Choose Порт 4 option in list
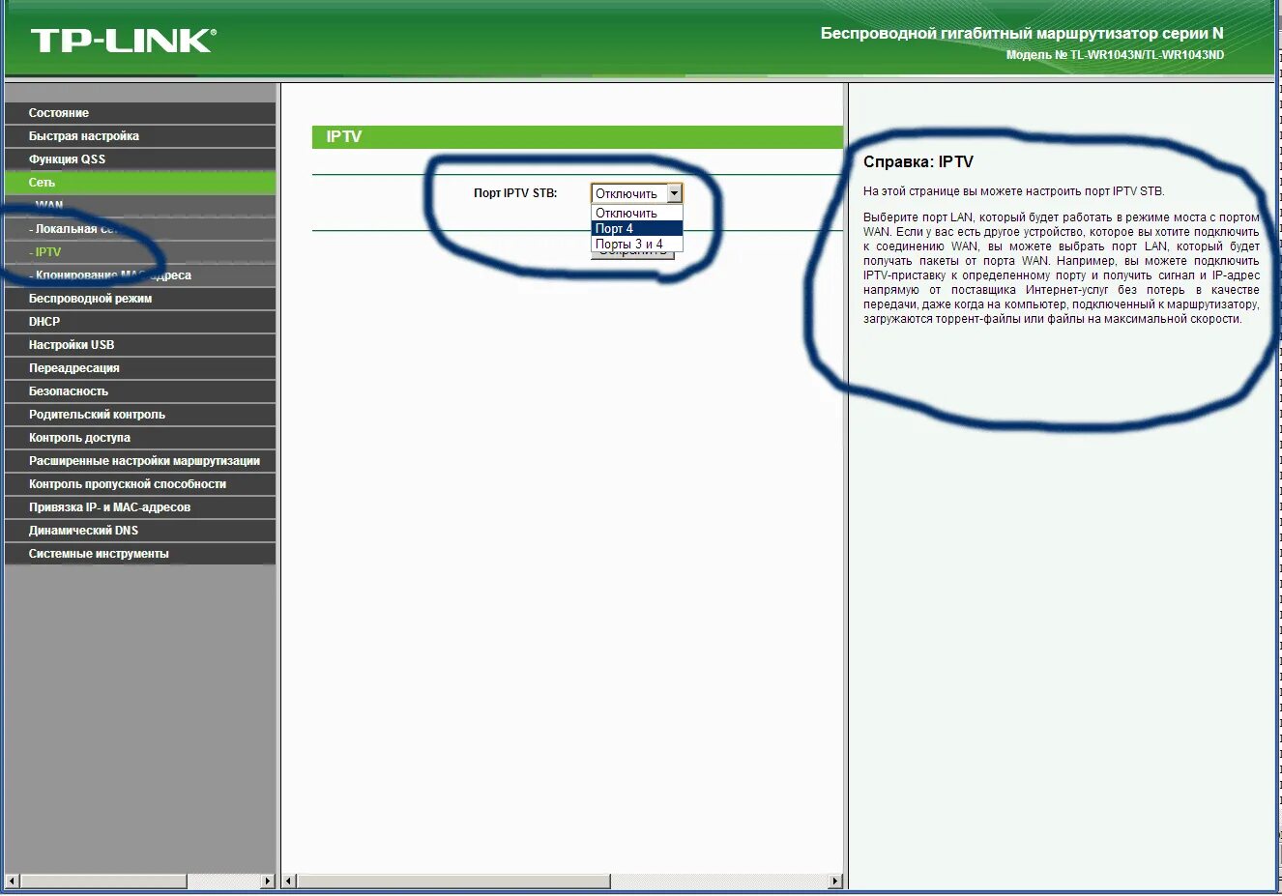This screenshot has height=896, width=1282. (x=637, y=228)
